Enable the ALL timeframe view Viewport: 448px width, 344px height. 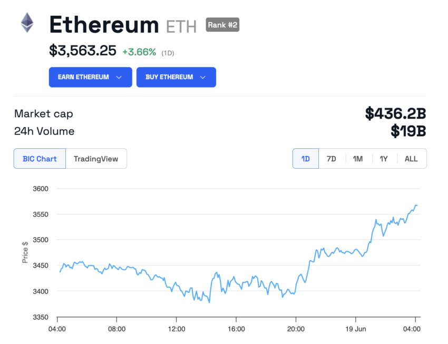coord(411,158)
